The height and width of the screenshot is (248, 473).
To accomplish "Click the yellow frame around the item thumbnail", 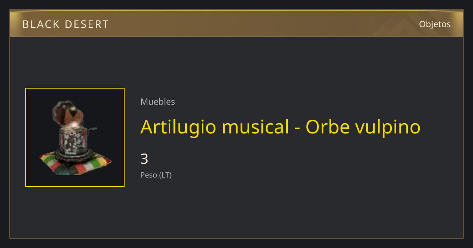I will (75, 89).
